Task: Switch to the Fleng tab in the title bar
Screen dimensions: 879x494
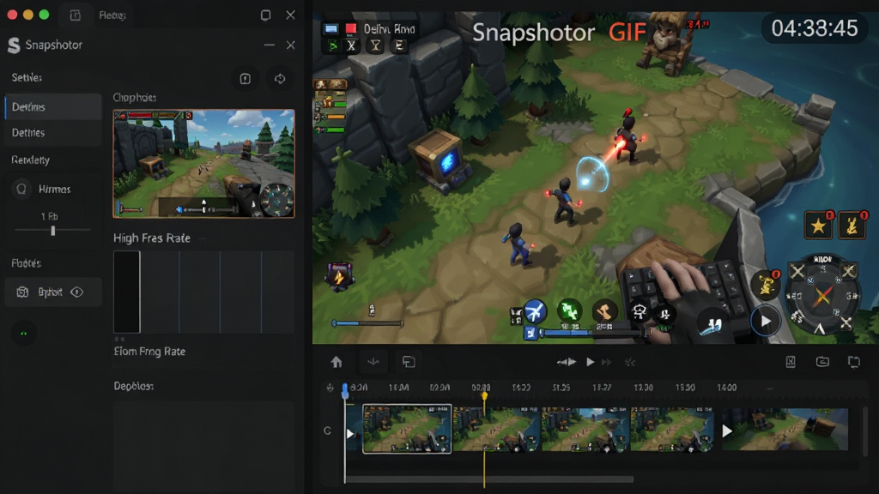Action: pos(112,15)
